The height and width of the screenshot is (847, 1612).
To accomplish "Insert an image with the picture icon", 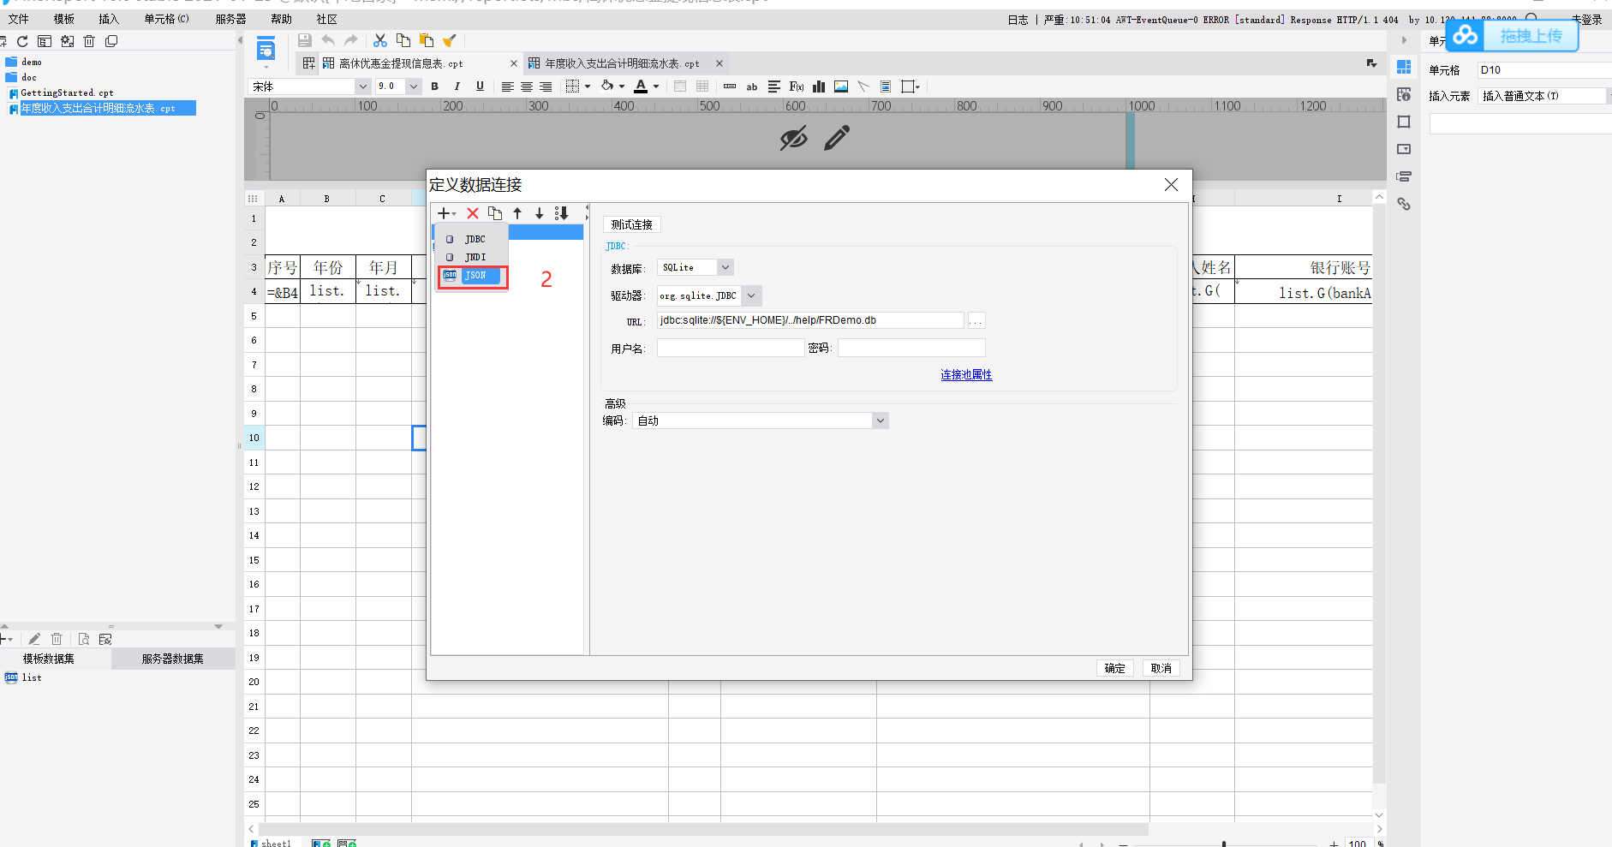I will pyautogui.click(x=841, y=86).
